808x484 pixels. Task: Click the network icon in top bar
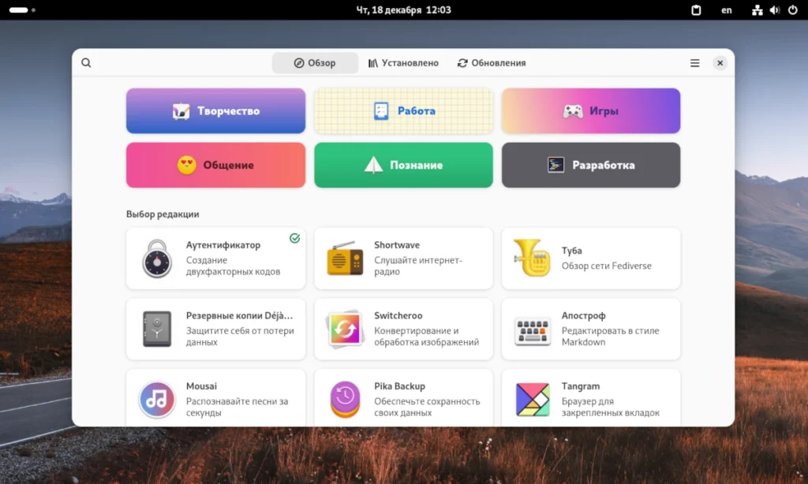coord(757,9)
